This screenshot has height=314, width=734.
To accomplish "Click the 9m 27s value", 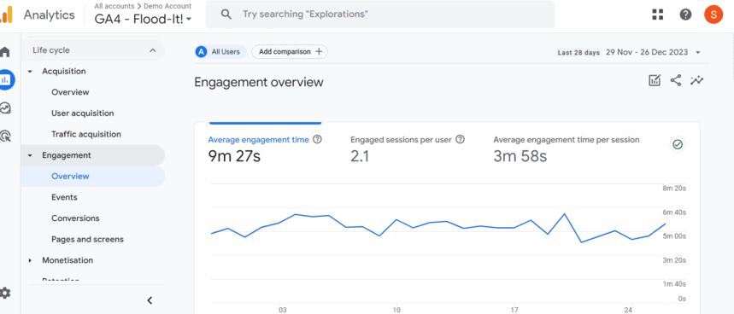I will [234, 156].
